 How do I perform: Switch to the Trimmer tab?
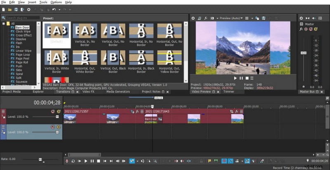pos(229,92)
